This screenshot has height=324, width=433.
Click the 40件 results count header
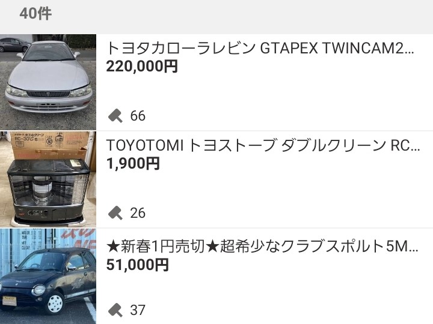(x=35, y=13)
